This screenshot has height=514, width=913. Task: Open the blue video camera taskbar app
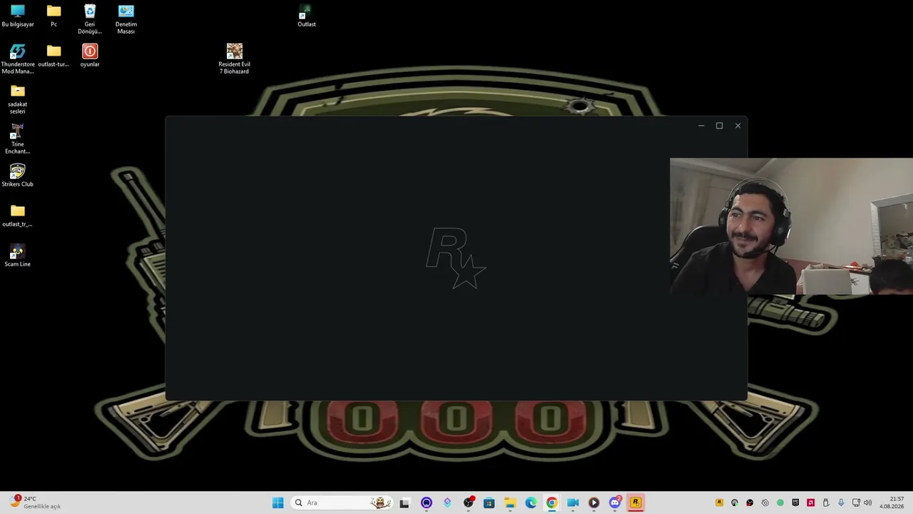pyautogui.click(x=573, y=503)
